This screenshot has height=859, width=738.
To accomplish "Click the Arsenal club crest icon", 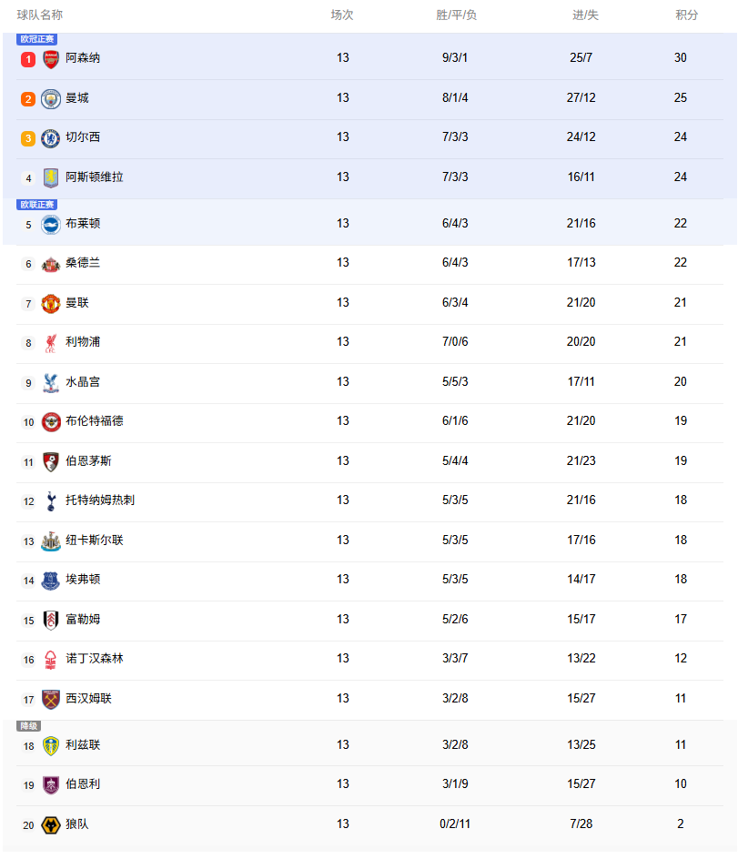I will click(51, 59).
